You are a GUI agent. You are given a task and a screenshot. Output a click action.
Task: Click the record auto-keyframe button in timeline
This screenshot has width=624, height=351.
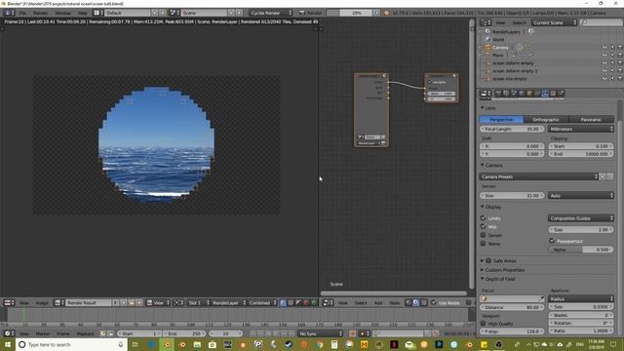point(353,333)
